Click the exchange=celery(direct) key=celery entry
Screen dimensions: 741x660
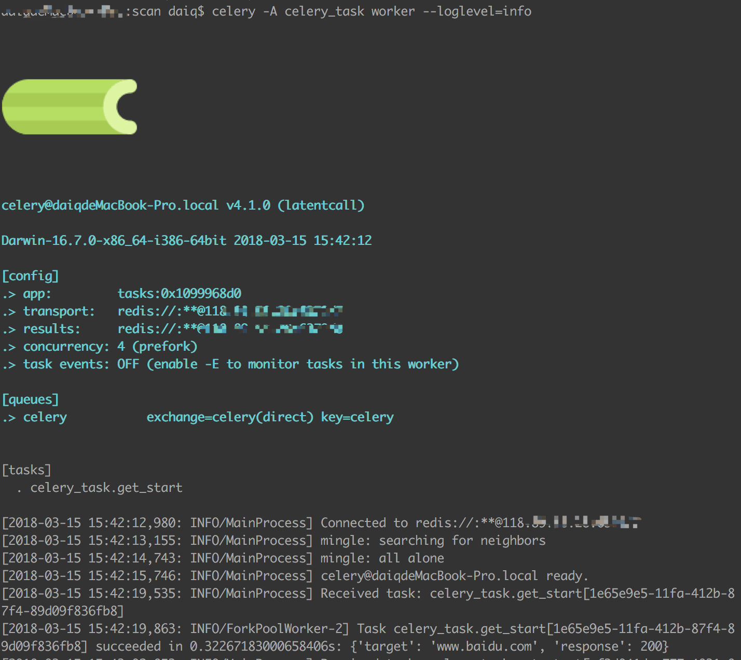(270, 417)
